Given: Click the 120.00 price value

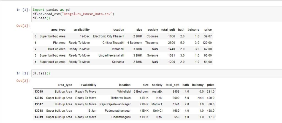Looking at the screenshot, I should [207, 43].
